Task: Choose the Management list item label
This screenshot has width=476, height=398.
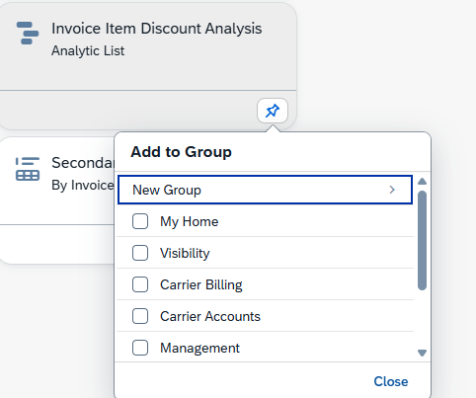Action: (x=199, y=348)
